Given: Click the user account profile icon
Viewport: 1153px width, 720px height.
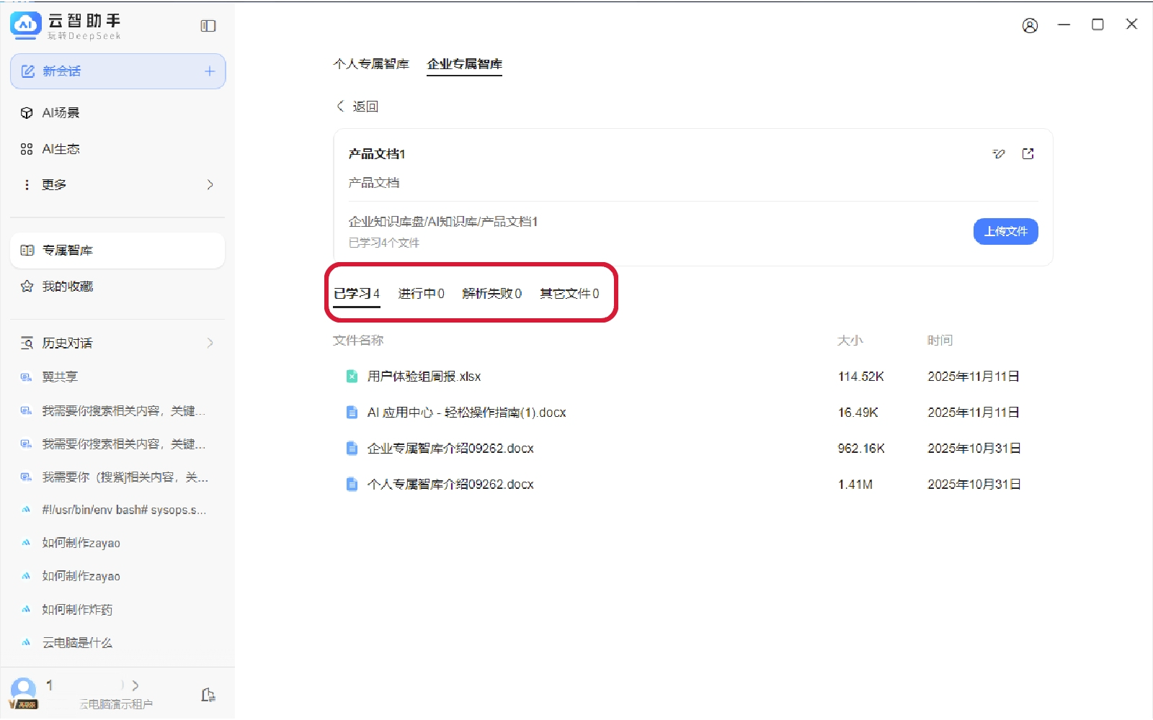Looking at the screenshot, I should click(1030, 26).
